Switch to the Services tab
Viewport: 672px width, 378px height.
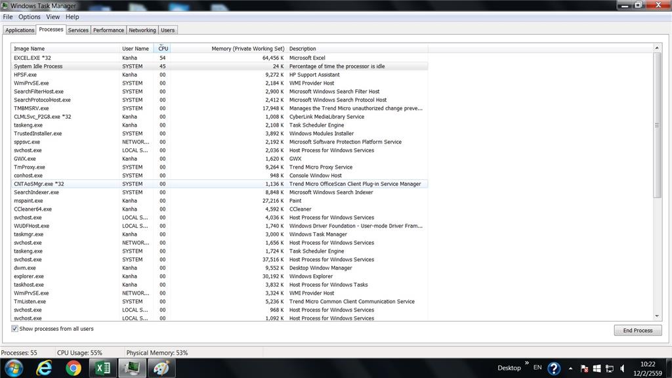pyautogui.click(x=78, y=30)
